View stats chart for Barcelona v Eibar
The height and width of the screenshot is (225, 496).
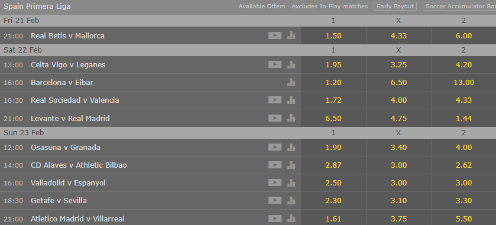click(291, 83)
